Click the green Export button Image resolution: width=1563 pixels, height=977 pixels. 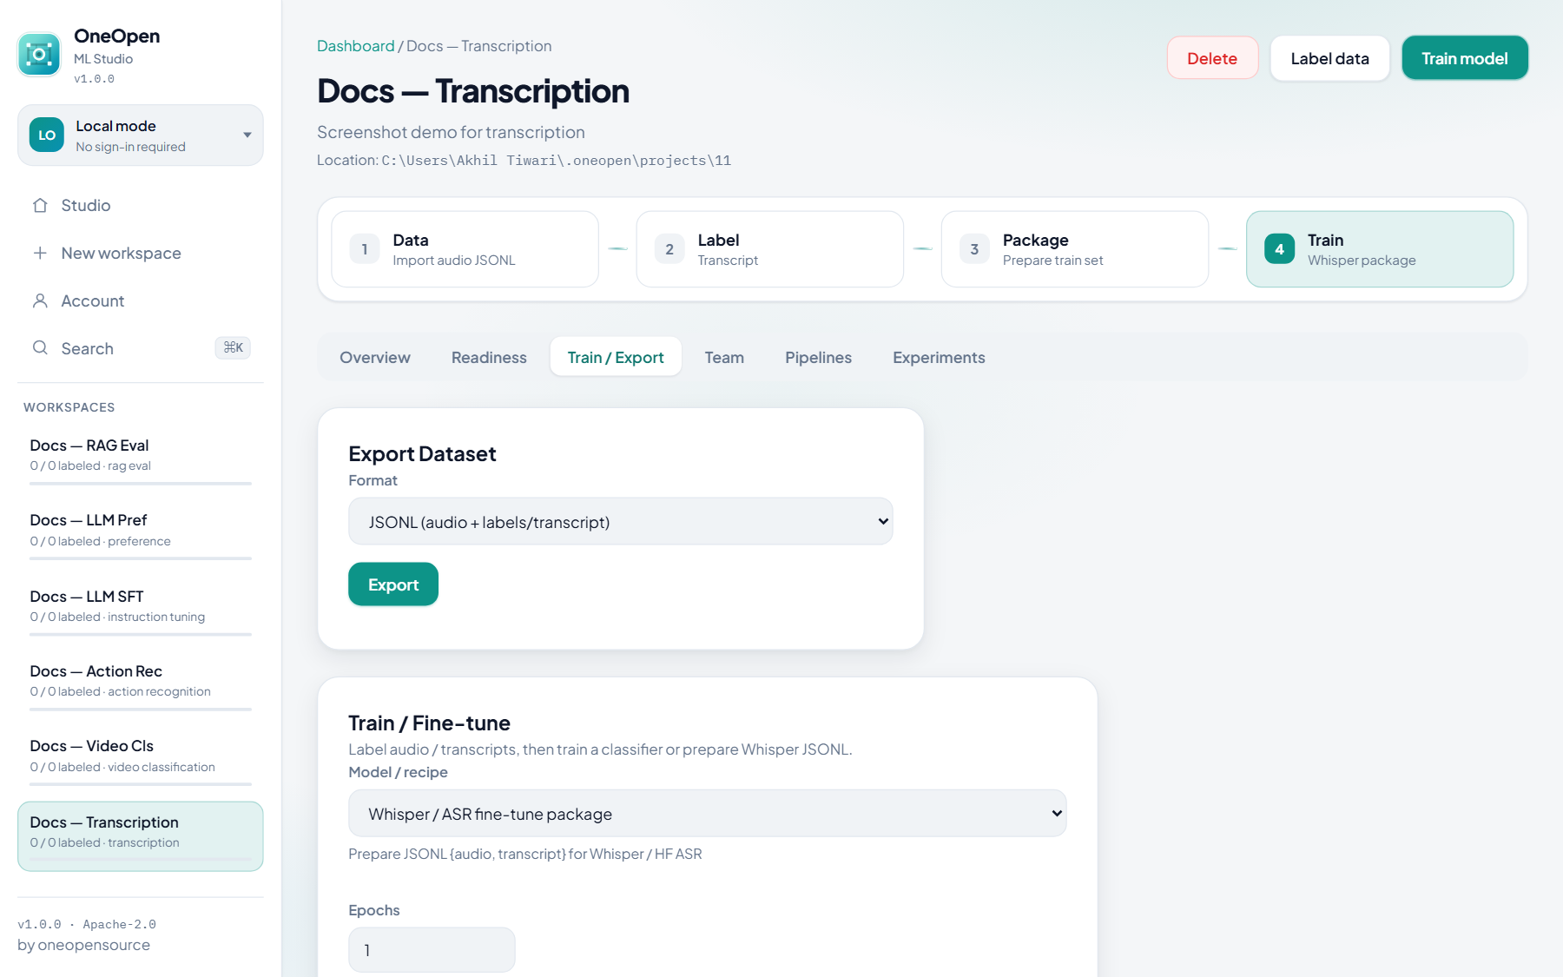pos(393,584)
